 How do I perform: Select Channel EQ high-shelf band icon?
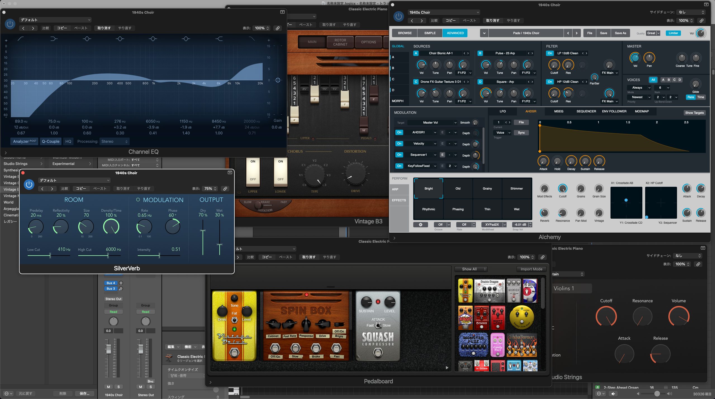point(219,39)
